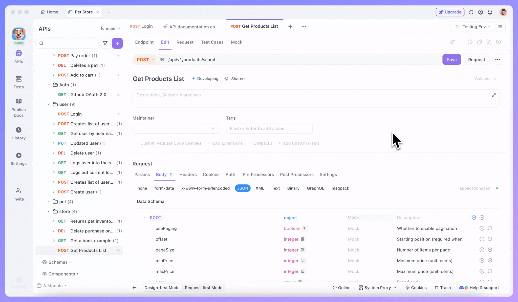
Task: Open the filter icon above the API tree
Action: [x=105, y=43]
